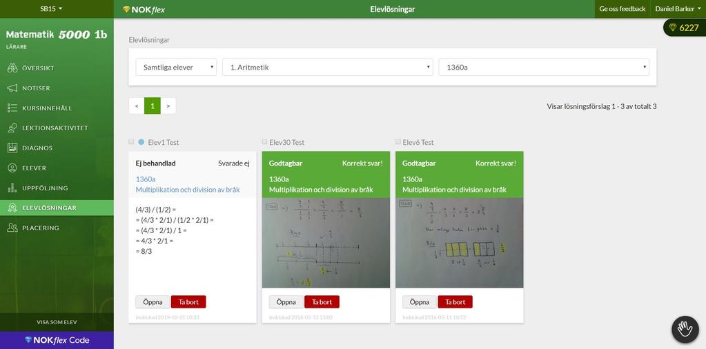Viewport: 706px width, 349px height.
Task: Open the Samtliga elever dropdown
Action: coord(176,67)
